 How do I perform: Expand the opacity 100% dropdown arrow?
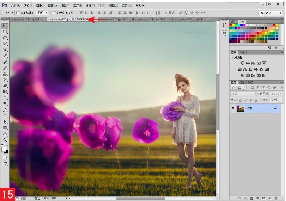pos(281,94)
